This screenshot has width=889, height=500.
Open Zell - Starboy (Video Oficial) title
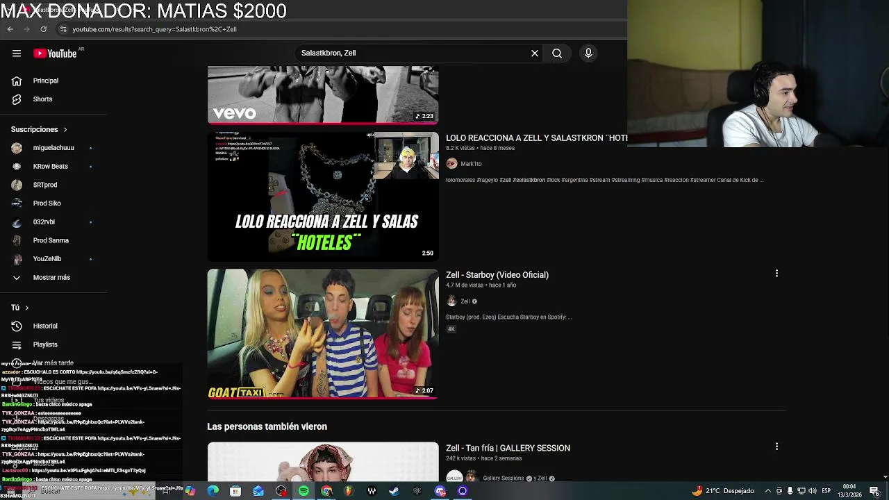(x=497, y=275)
